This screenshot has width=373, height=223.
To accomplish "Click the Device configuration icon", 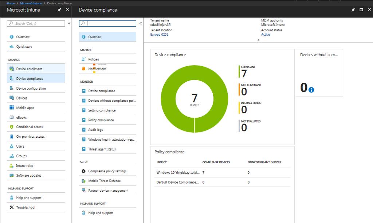I will coord(11,88).
